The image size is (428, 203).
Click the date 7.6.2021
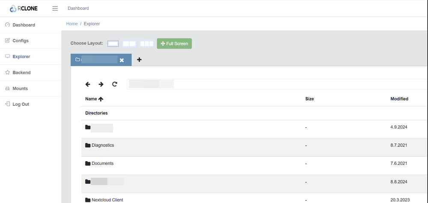399,164
